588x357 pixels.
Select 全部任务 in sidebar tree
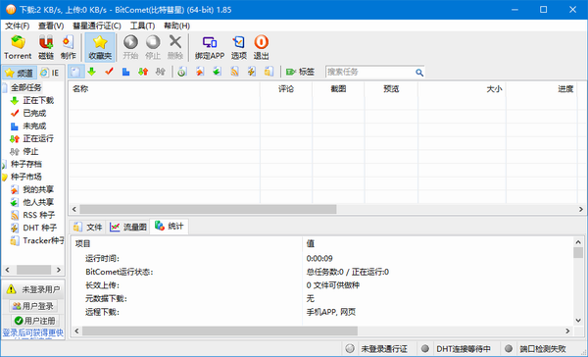pos(25,87)
